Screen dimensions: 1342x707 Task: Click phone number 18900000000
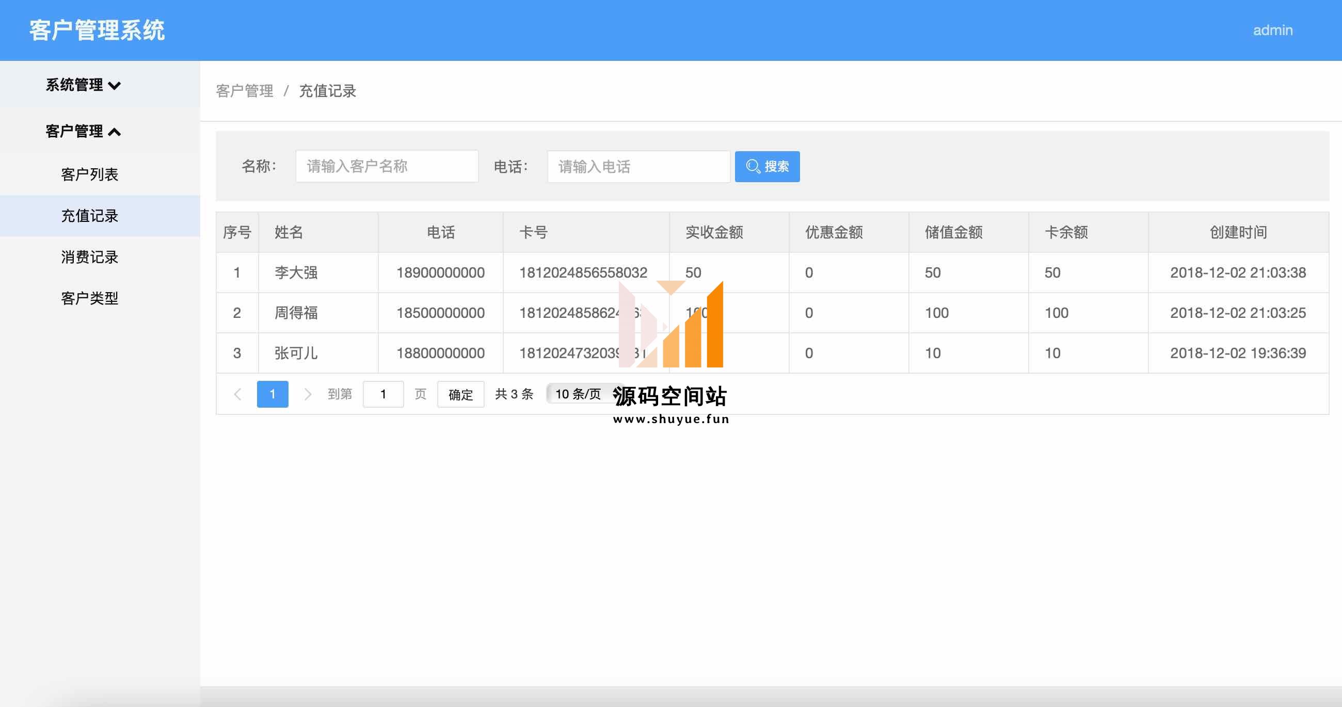(441, 272)
